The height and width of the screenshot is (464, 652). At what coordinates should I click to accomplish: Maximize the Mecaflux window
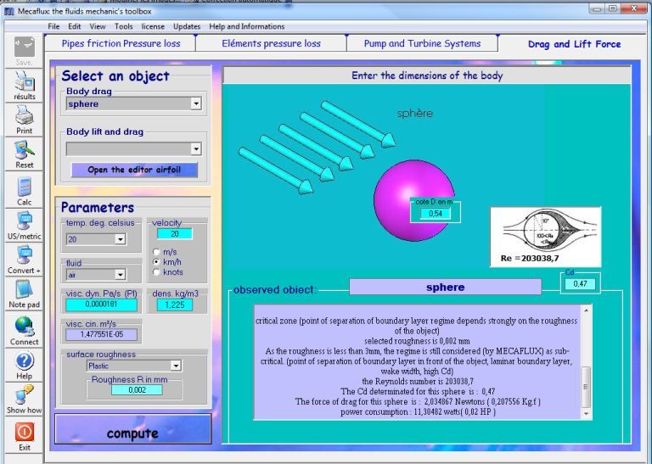coord(612,8)
